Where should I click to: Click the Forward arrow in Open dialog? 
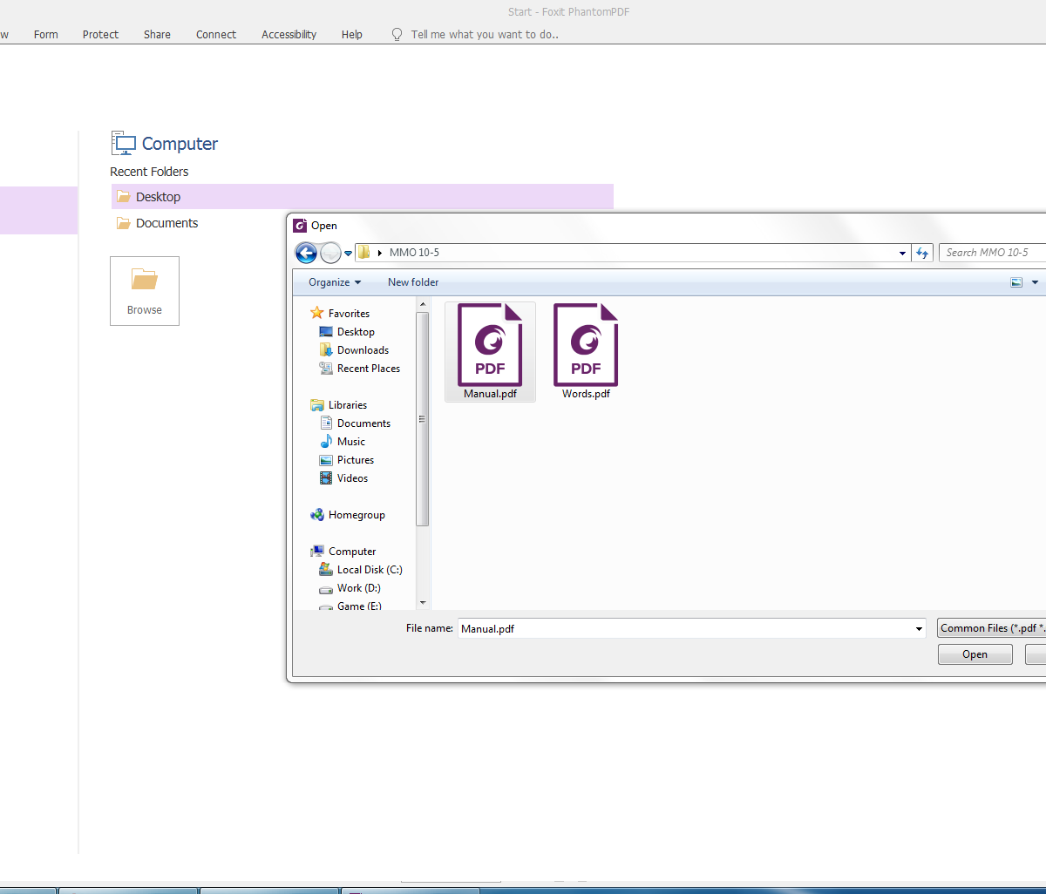tap(330, 253)
